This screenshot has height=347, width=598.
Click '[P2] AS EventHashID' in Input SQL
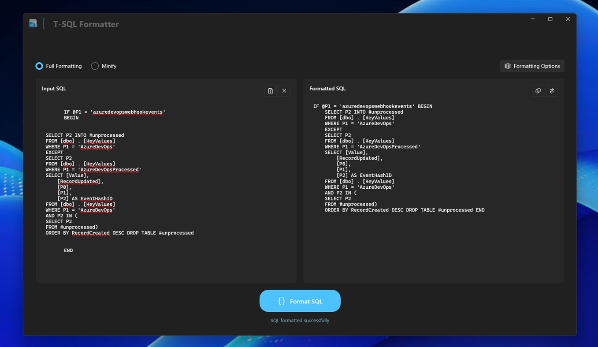coord(85,199)
